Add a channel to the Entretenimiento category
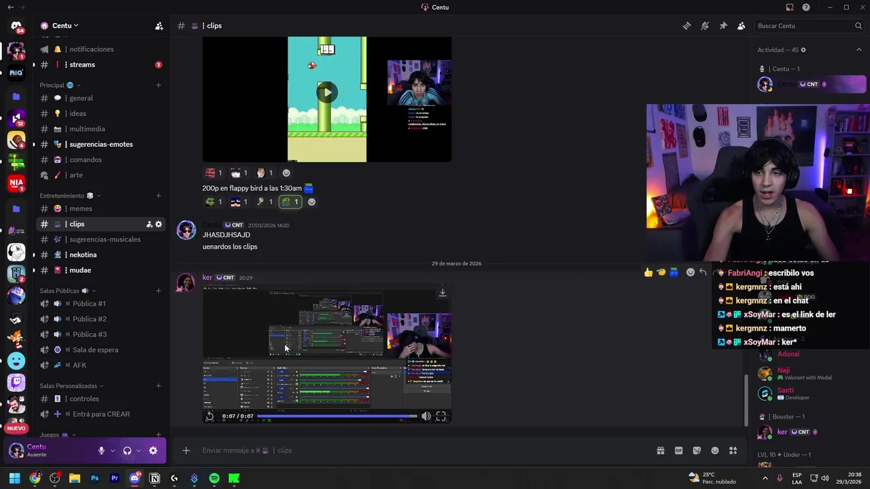The width and height of the screenshot is (870, 489). click(158, 196)
